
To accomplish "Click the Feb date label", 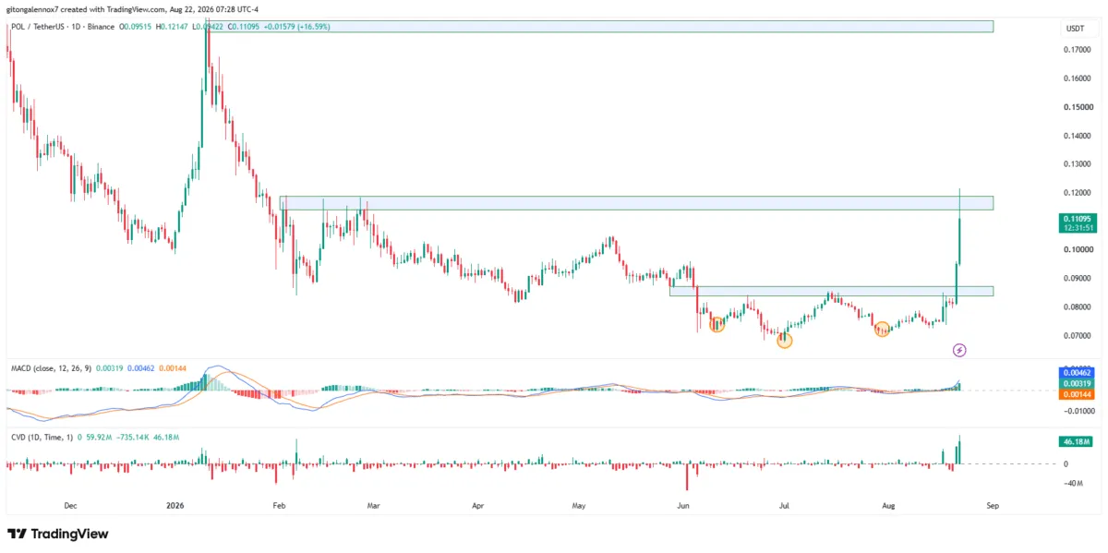I will 280,506.
